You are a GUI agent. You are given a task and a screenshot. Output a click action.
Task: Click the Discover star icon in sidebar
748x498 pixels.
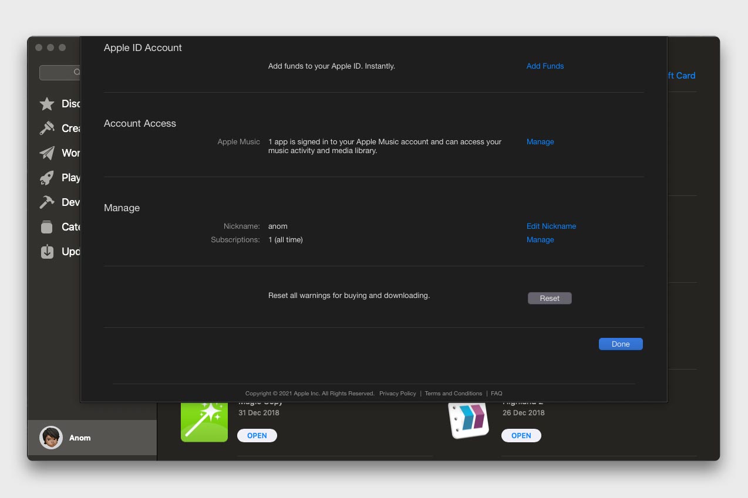(x=47, y=104)
